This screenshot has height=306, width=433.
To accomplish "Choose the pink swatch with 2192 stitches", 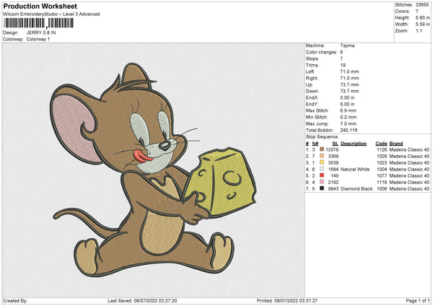I will [322, 182].
